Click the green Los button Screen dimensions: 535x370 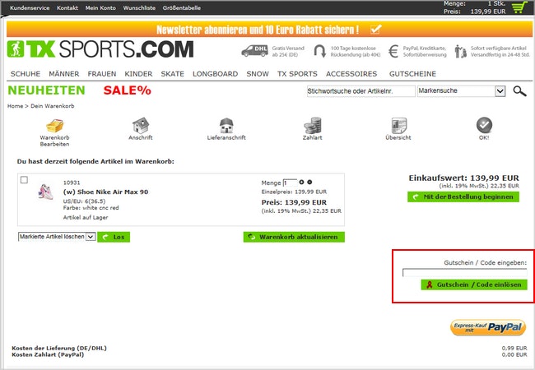click(114, 237)
